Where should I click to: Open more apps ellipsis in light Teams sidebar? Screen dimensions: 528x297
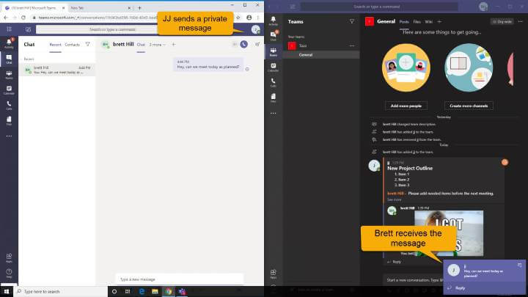tap(9, 136)
